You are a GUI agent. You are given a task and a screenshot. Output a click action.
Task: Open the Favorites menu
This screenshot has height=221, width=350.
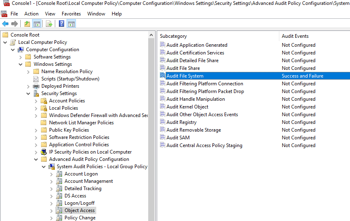[71, 13]
